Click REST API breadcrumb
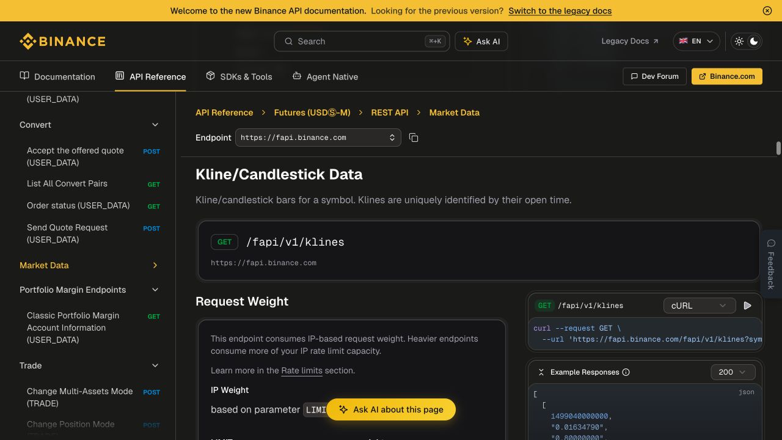Viewport: 782px width, 440px height. pyautogui.click(x=390, y=112)
